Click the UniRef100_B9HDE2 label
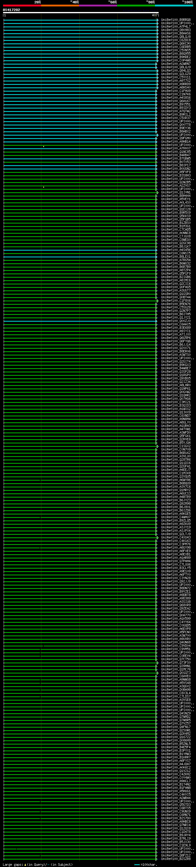 [x=176, y=57]
